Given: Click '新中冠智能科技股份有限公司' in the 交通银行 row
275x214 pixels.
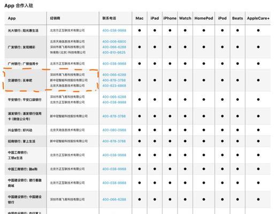Looking at the screenshot, I should tap(69, 80).
